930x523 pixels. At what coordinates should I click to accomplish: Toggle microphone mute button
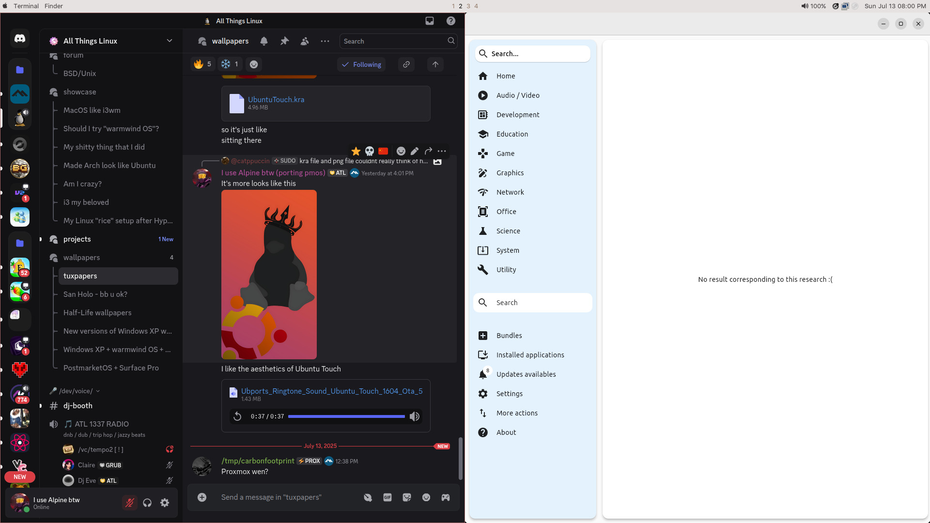129,503
